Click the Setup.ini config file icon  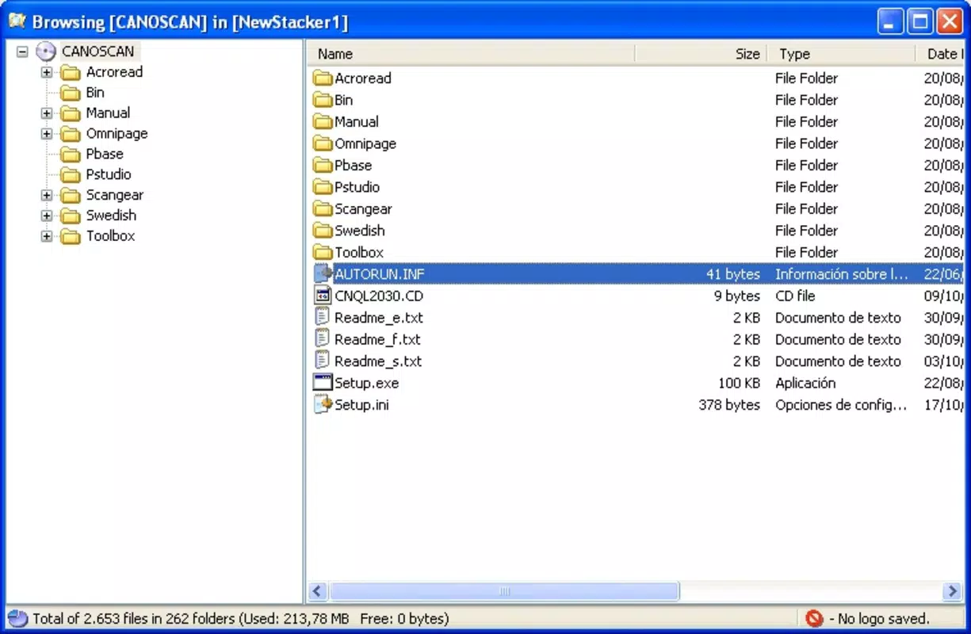(x=323, y=404)
